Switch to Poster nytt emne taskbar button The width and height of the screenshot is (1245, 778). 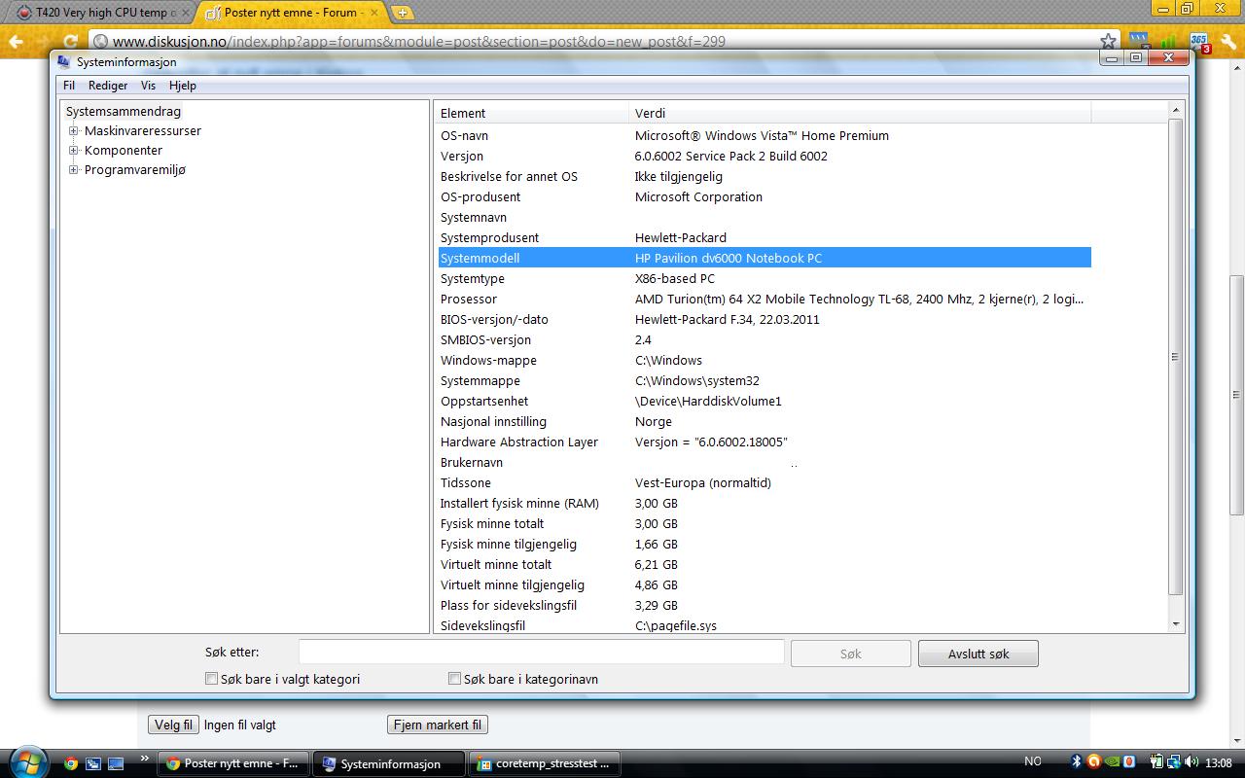(233, 763)
